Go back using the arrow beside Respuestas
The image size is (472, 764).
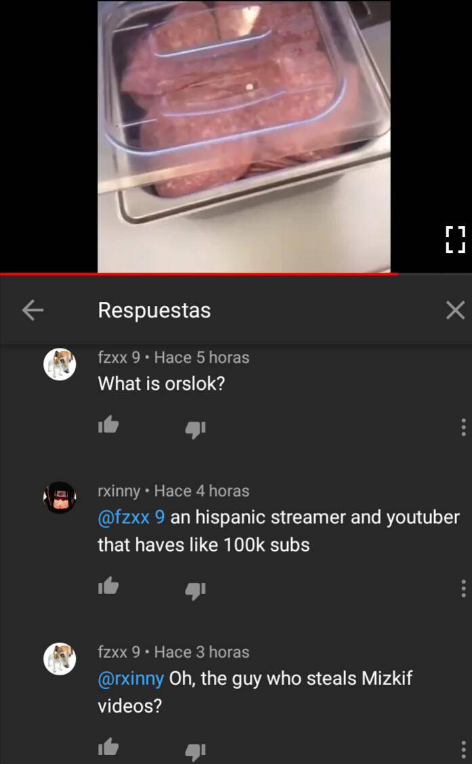33,310
